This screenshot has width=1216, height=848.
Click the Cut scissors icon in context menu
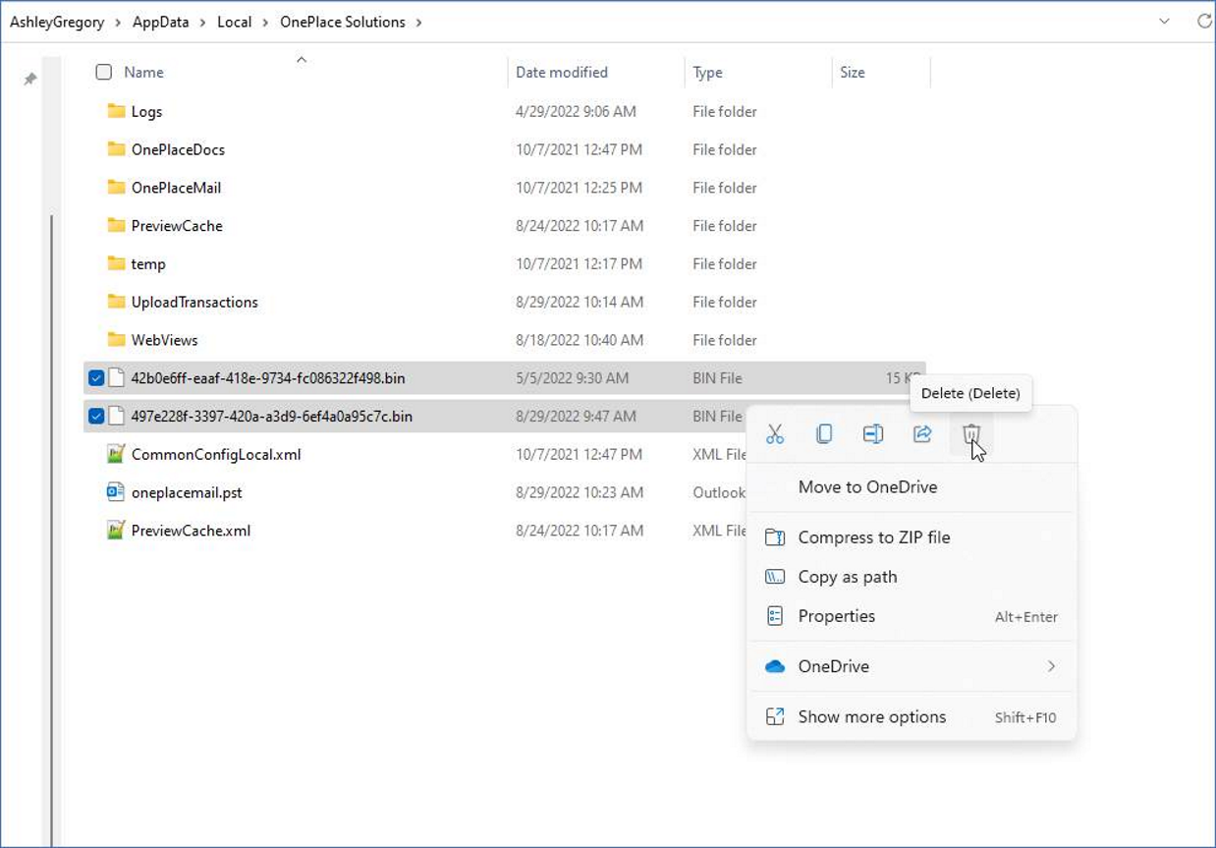(775, 434)
